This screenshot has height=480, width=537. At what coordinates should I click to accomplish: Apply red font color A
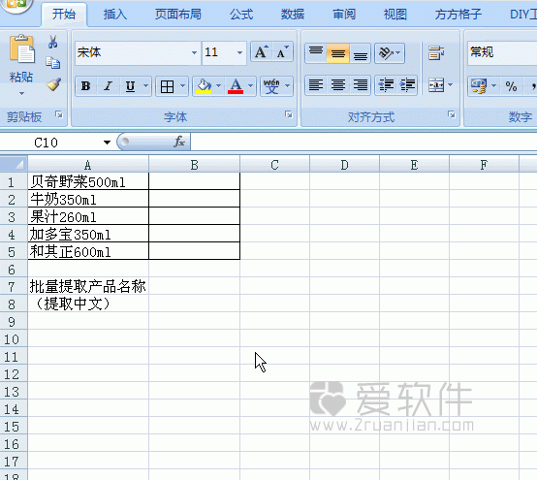(236, 86)
